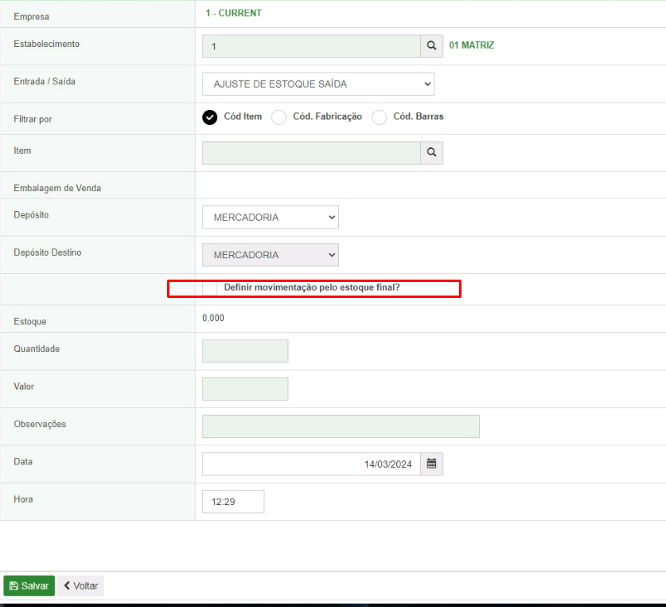Select the '01 MATRIZ' establishment text
This screenshot has width=666, height=607.
point(472,45)
